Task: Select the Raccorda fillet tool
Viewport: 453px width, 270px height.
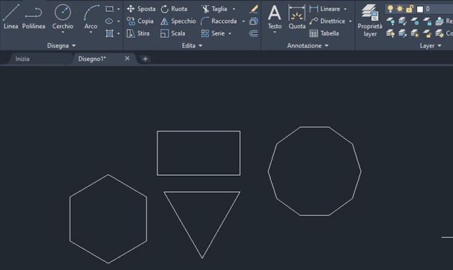Action: (218, 21)
